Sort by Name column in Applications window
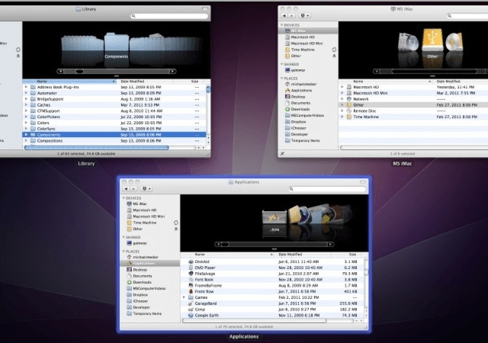The width and height of the screenshot is (488, 343). (x=228, y=255)
